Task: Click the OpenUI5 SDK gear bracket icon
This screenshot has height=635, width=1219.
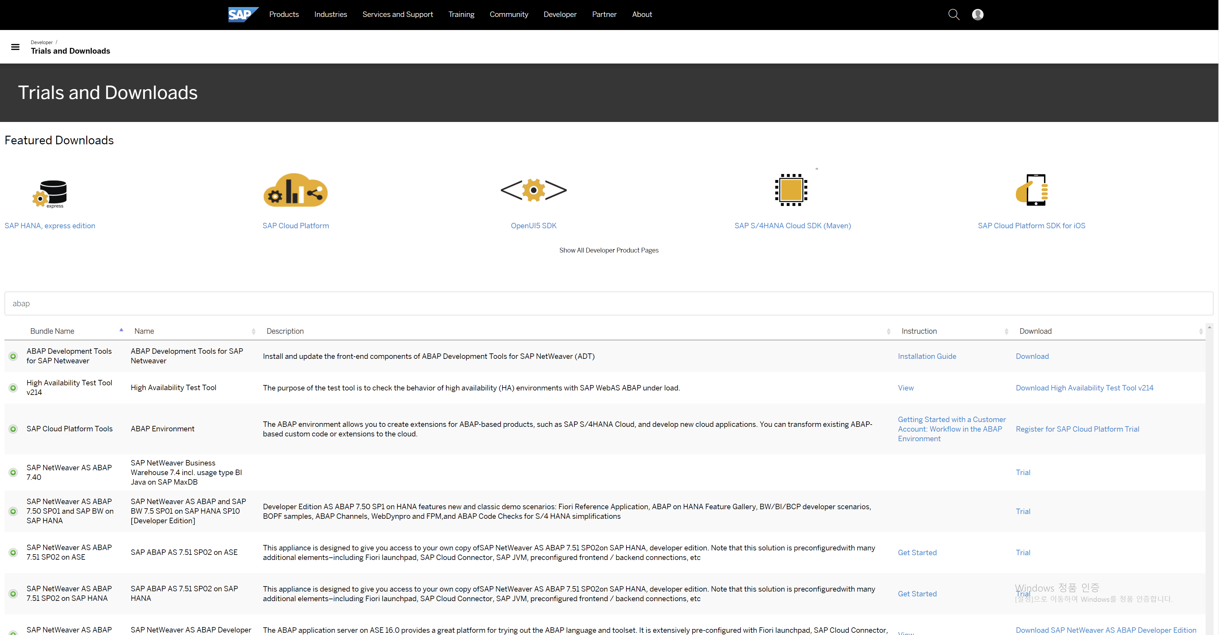Action: coord(533,190)
